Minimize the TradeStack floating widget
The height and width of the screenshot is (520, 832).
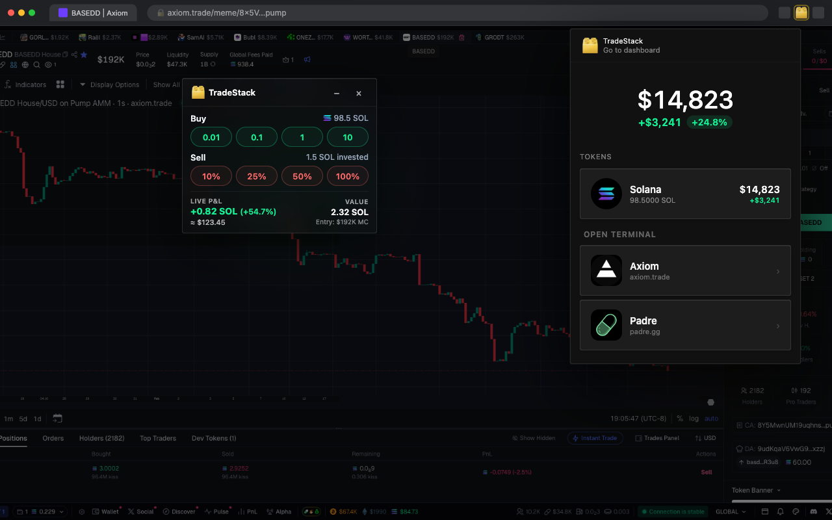point(337,94)
